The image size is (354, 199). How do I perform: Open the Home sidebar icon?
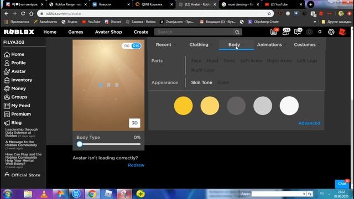tap(7, 54)
